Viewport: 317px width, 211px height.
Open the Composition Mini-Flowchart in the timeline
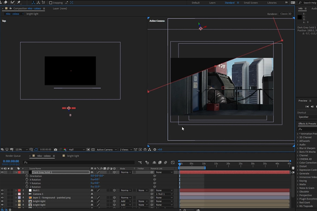pyautogui.click(x=140, y=162)
